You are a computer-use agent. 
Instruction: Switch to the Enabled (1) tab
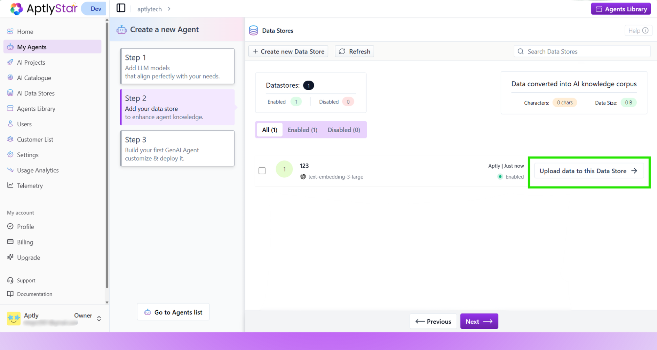pos(302,130)
